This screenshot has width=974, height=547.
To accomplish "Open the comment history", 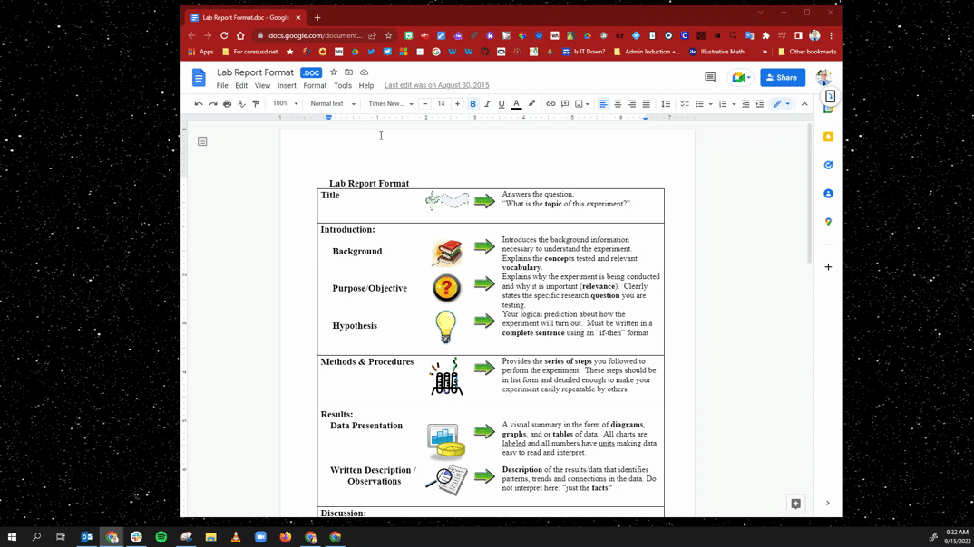I will click(710, 78).
